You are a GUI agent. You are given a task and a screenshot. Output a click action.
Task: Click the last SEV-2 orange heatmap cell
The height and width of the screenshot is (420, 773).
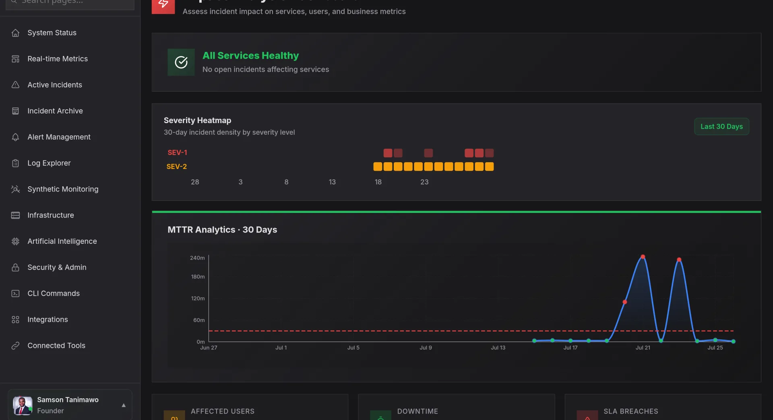click(489, 167)
